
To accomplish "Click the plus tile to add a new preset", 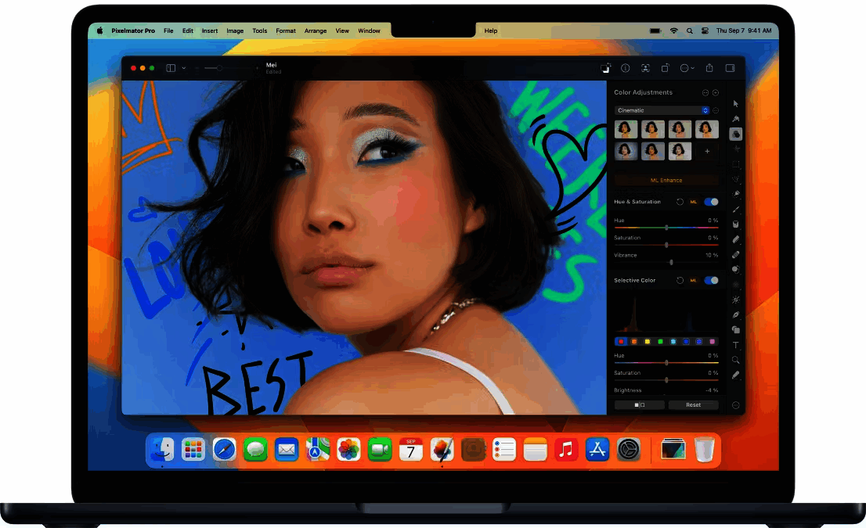I will 706,151.
